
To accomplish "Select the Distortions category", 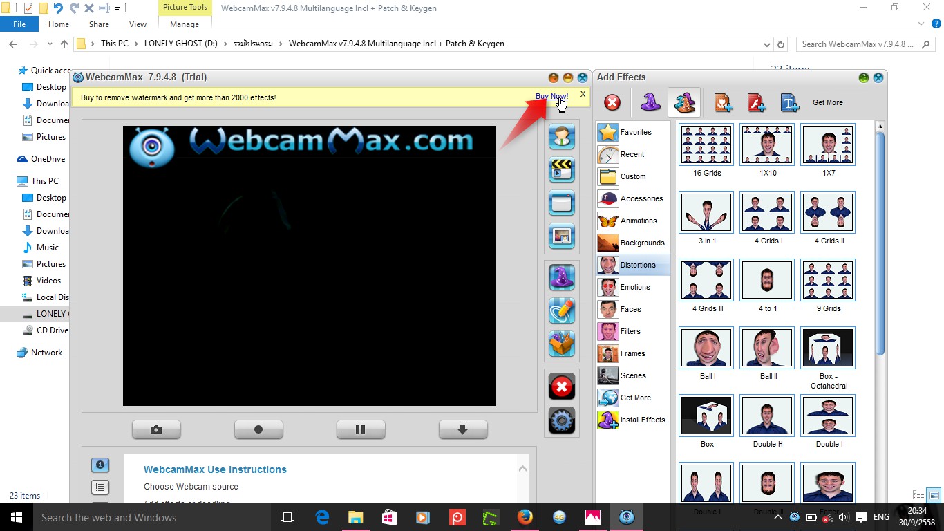I will click(x=632, y=265).
